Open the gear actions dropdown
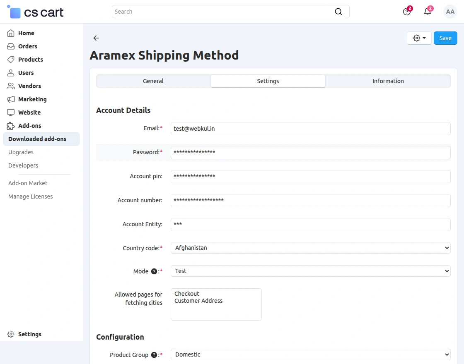 tap(419, 38)
